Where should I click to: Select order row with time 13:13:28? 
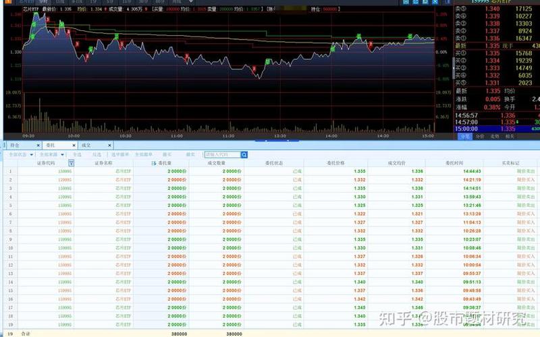(x=271, y=214)
